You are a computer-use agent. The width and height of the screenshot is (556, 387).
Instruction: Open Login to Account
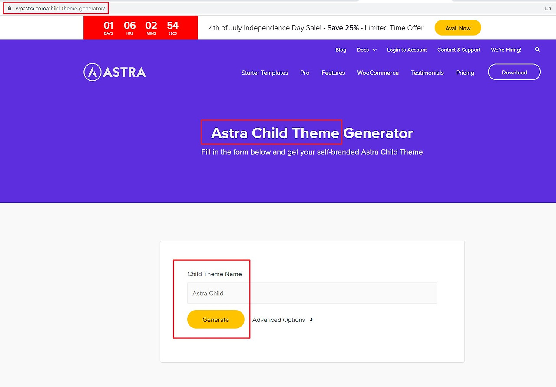407,50
